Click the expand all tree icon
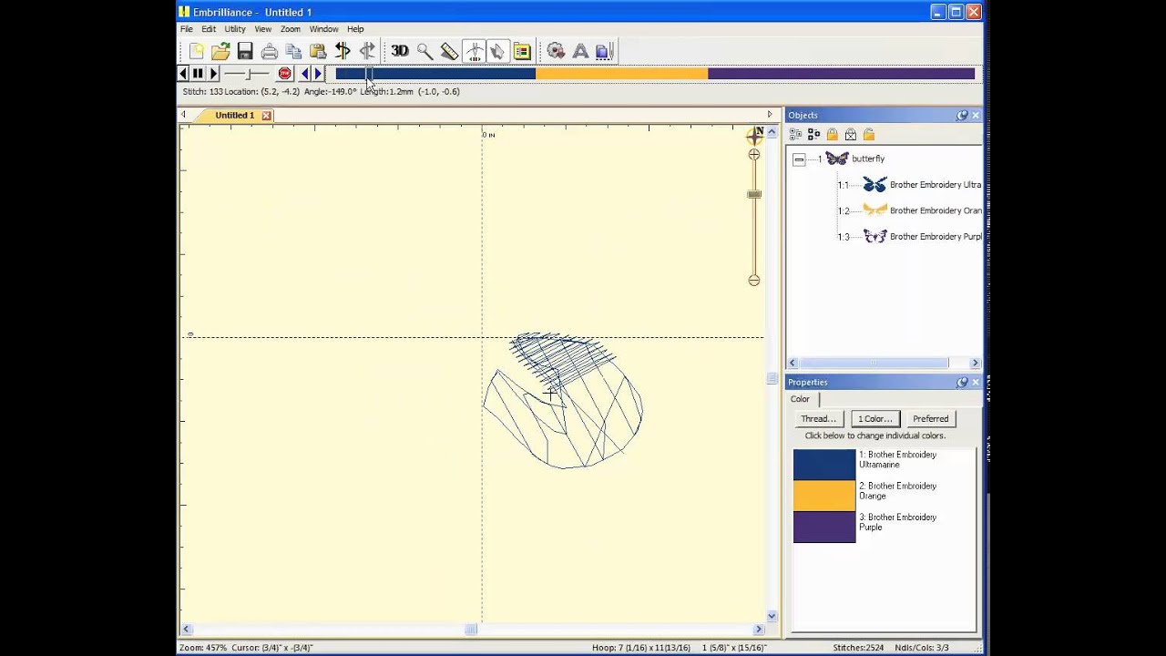The height and width of the screenshot is (656, 1166). coord(795,134)
